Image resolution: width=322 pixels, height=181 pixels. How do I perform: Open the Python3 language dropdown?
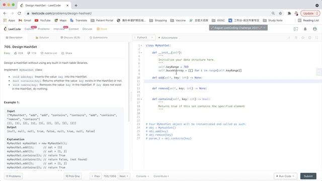pos(144,38)
